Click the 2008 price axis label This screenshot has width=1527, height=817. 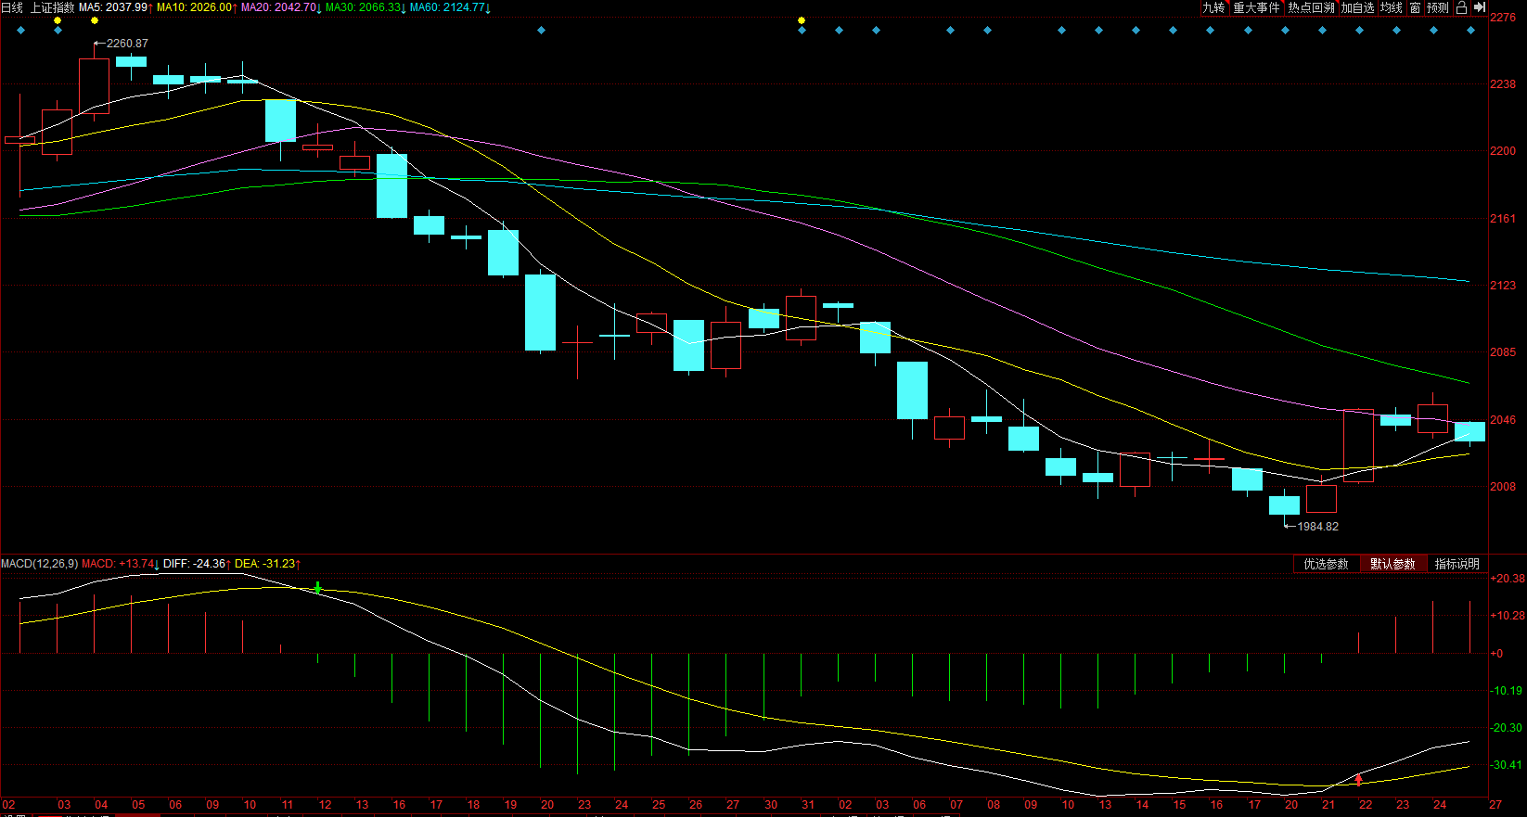pyautogui.click(x=1503, y=487)
